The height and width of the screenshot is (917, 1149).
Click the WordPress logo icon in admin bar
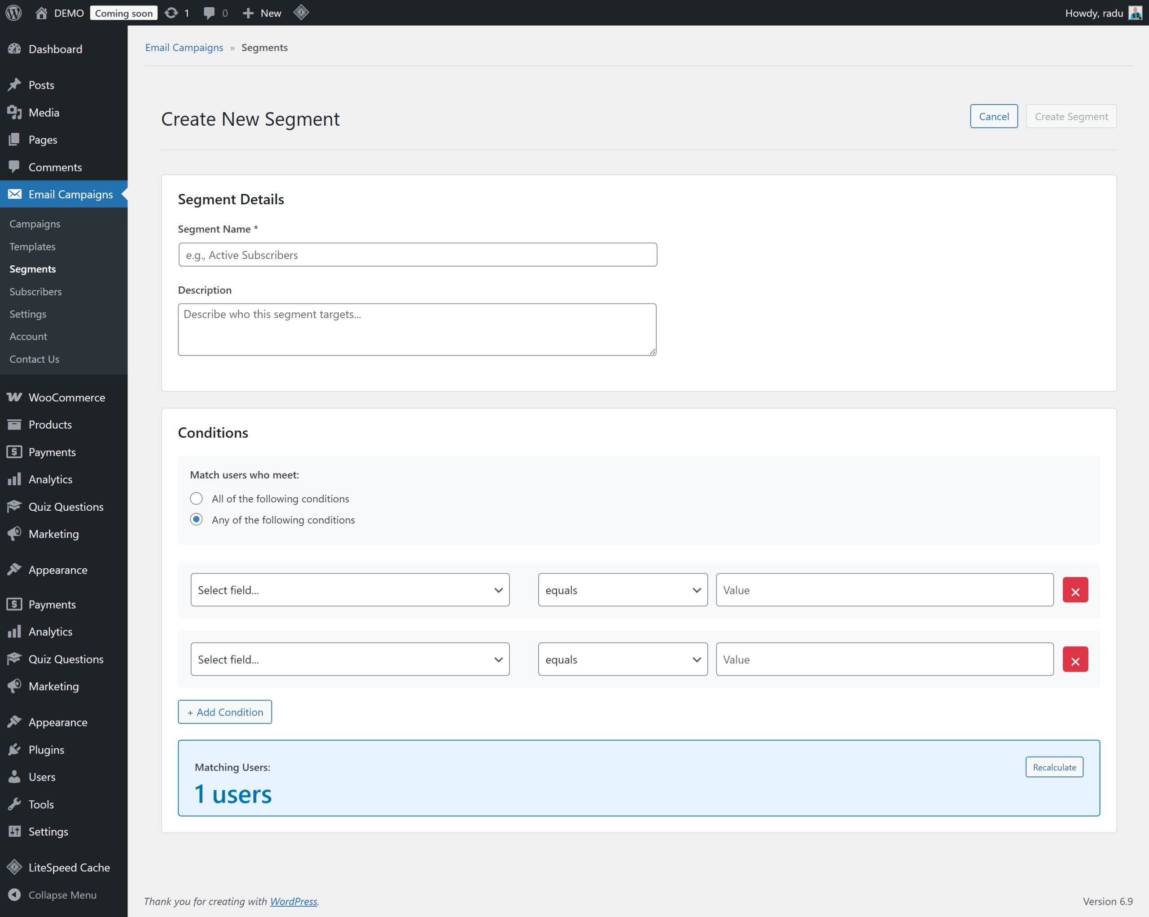pyautogui.click(x=14, y=13)
